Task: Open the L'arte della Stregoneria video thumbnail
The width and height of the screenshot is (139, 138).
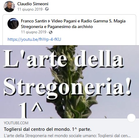Action: tap(69, 82)
